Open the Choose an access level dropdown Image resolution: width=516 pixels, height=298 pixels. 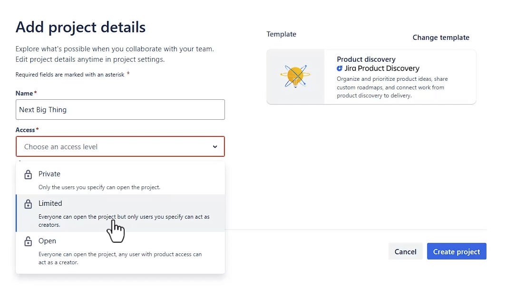tap(120, 146)
